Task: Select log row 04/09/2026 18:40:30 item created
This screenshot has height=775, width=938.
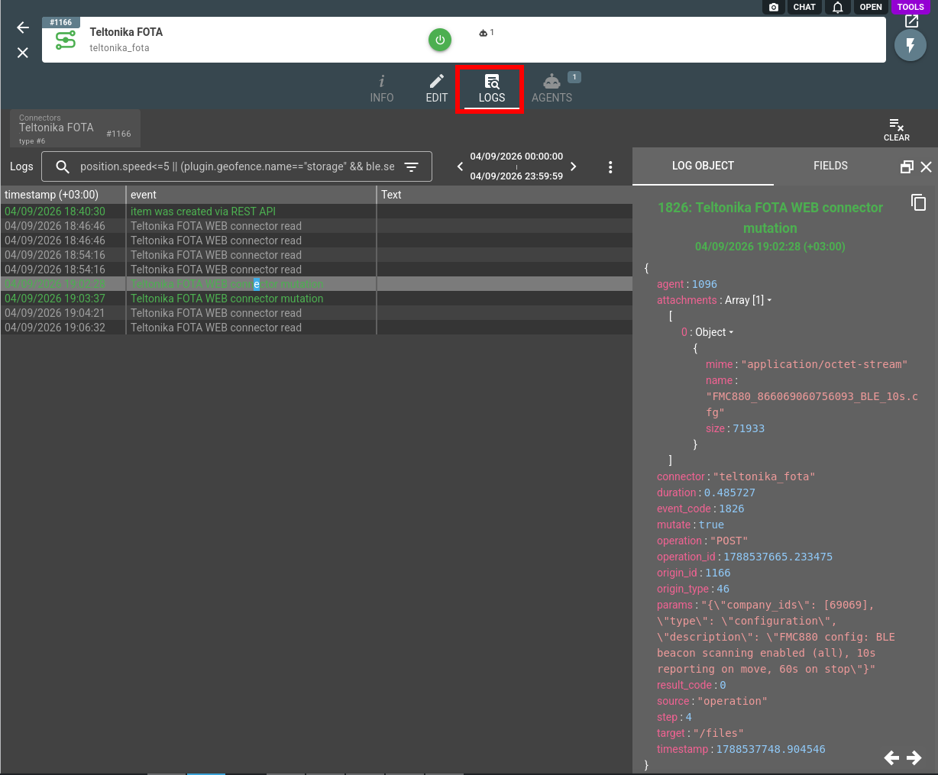Action: [x=316, y=212]
